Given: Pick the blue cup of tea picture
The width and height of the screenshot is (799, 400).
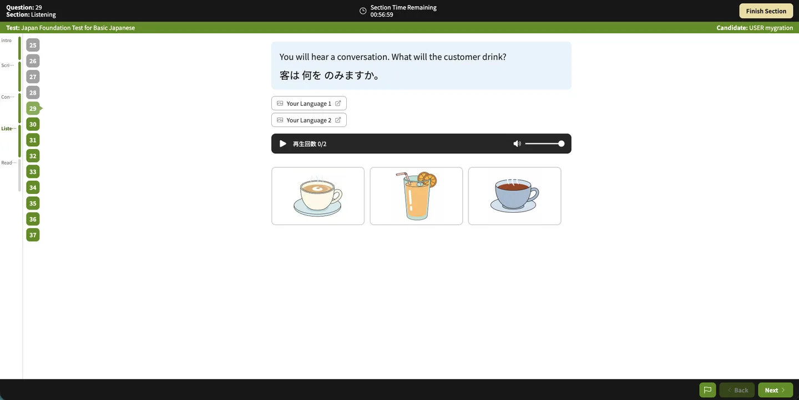Looking at the screenshot, I should click(x=514, y=196).
